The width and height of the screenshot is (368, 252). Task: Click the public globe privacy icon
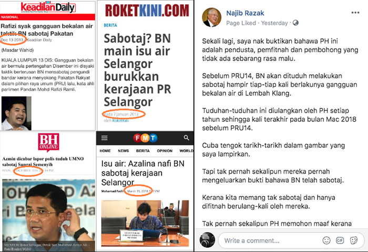coord(295,23)
